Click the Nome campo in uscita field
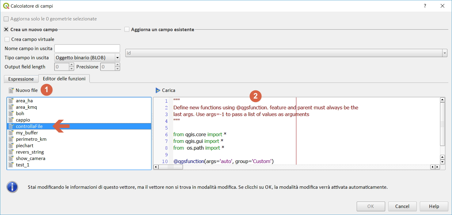This screenshot has width=452, height=215. coord(87,49)
